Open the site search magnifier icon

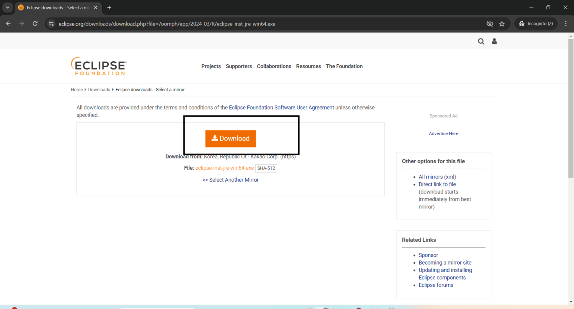(481, 41)
